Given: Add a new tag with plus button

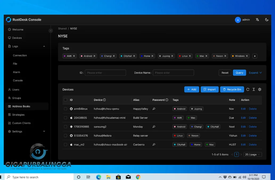Looking at the screenshot, I should (x=255, y=56).
